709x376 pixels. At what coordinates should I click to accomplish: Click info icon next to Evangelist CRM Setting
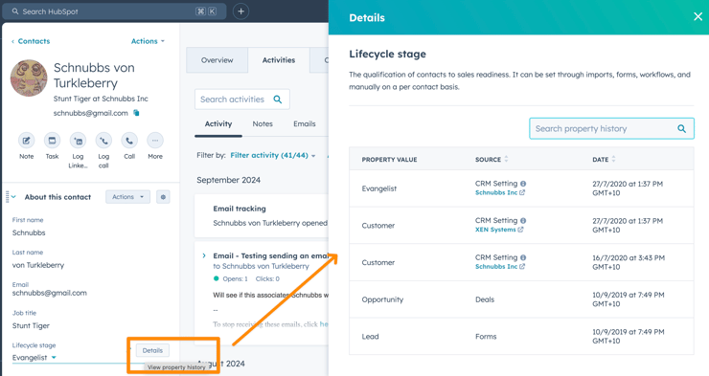point(523,184)
